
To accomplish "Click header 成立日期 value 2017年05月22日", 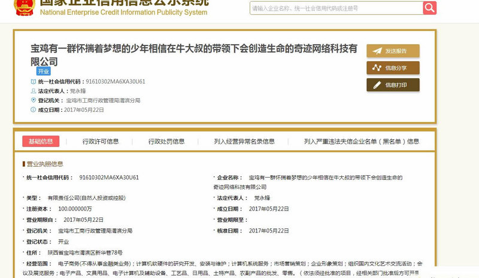I will [x=84, y=110].
